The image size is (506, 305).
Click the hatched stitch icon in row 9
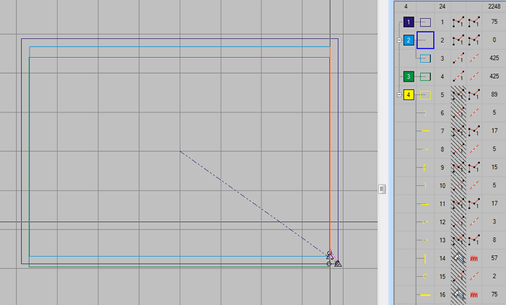(x=458, y=167)
